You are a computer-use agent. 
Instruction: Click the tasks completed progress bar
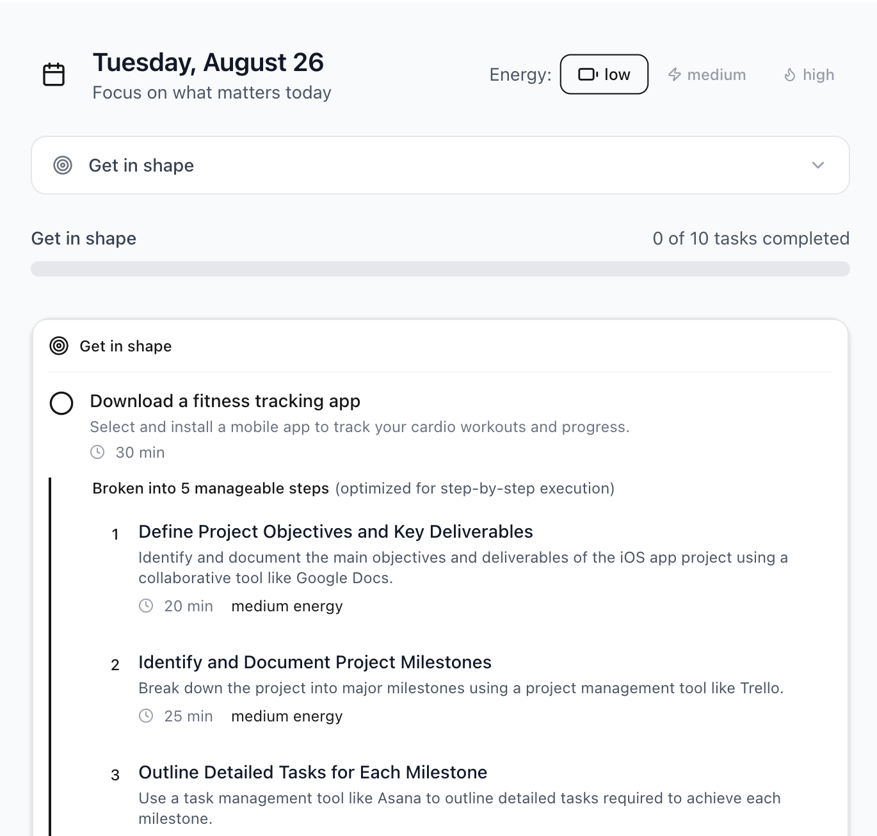click(440, 269)
